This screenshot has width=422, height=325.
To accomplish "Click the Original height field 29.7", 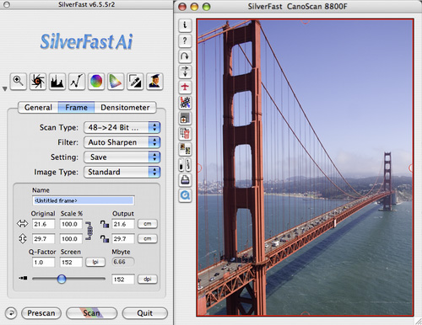I will (43, 239).
